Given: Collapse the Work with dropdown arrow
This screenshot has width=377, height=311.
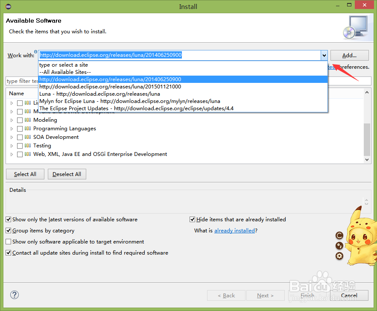Looking at the screenshot, I should pos(324,55).
